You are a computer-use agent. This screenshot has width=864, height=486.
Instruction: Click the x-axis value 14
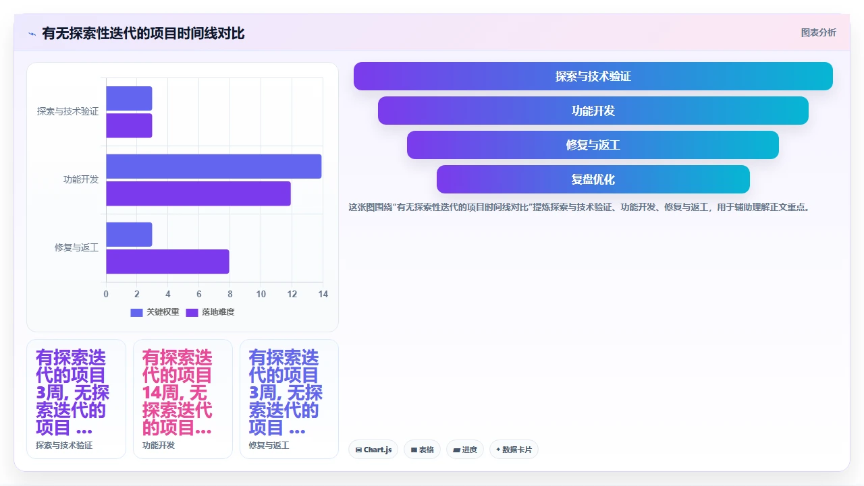(323, 294)
